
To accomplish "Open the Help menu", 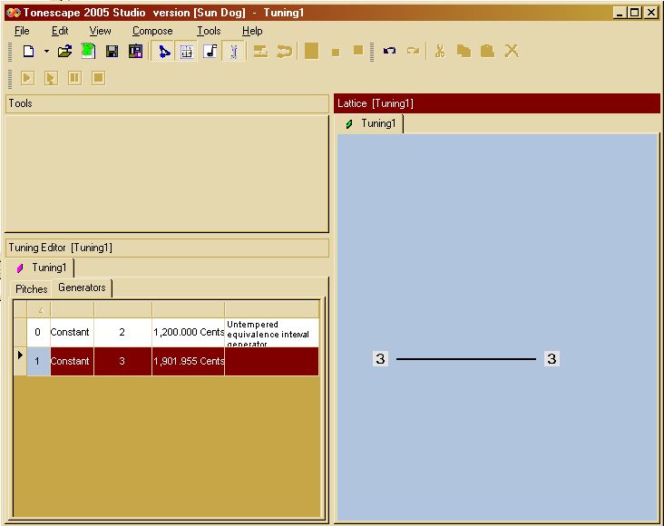I will coord(252,31).
